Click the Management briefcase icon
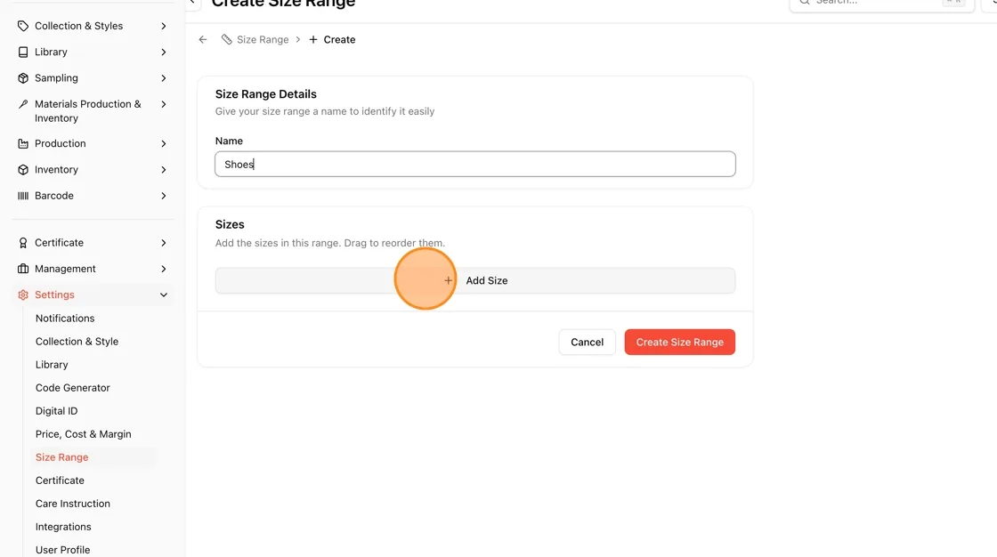This screenshot has width=997, height=557. click(x=23, y=269)
